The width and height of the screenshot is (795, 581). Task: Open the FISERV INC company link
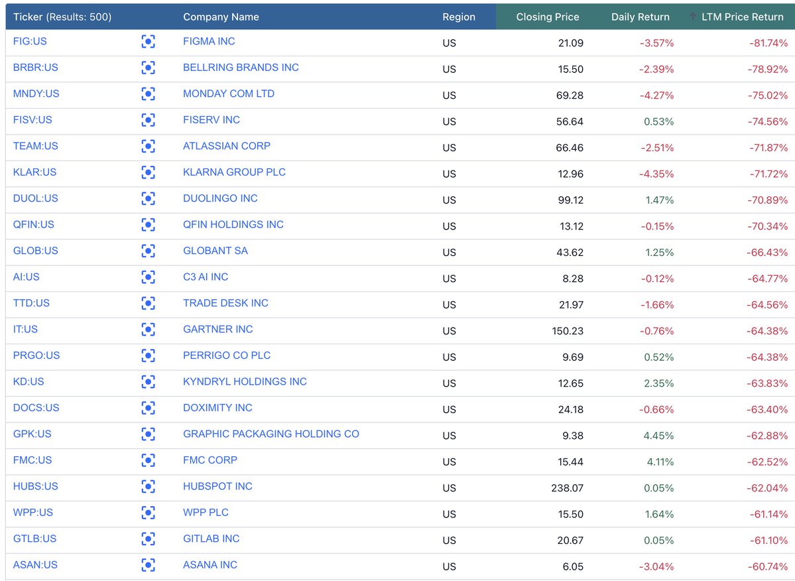coord(212,119)
